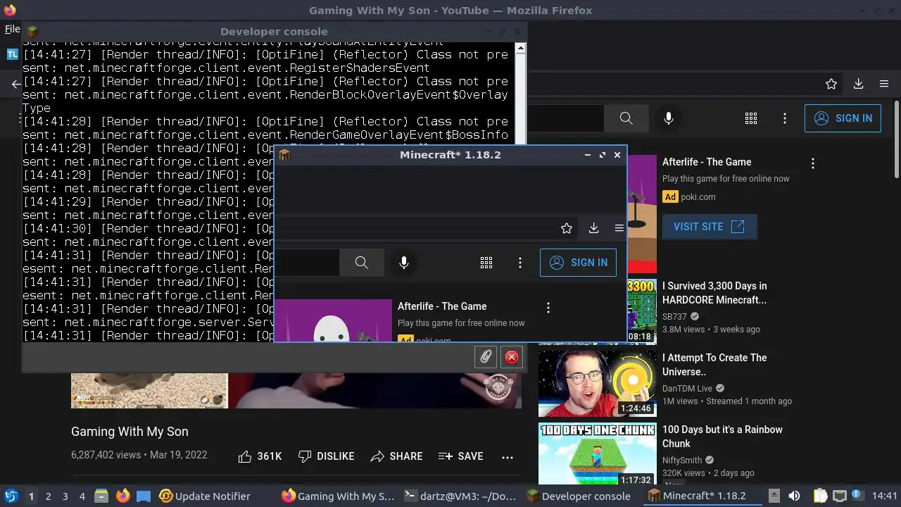This screenshot has height=507, width=901.
Task: Go back with Firefox back arrow
Action: click(15, 84)
